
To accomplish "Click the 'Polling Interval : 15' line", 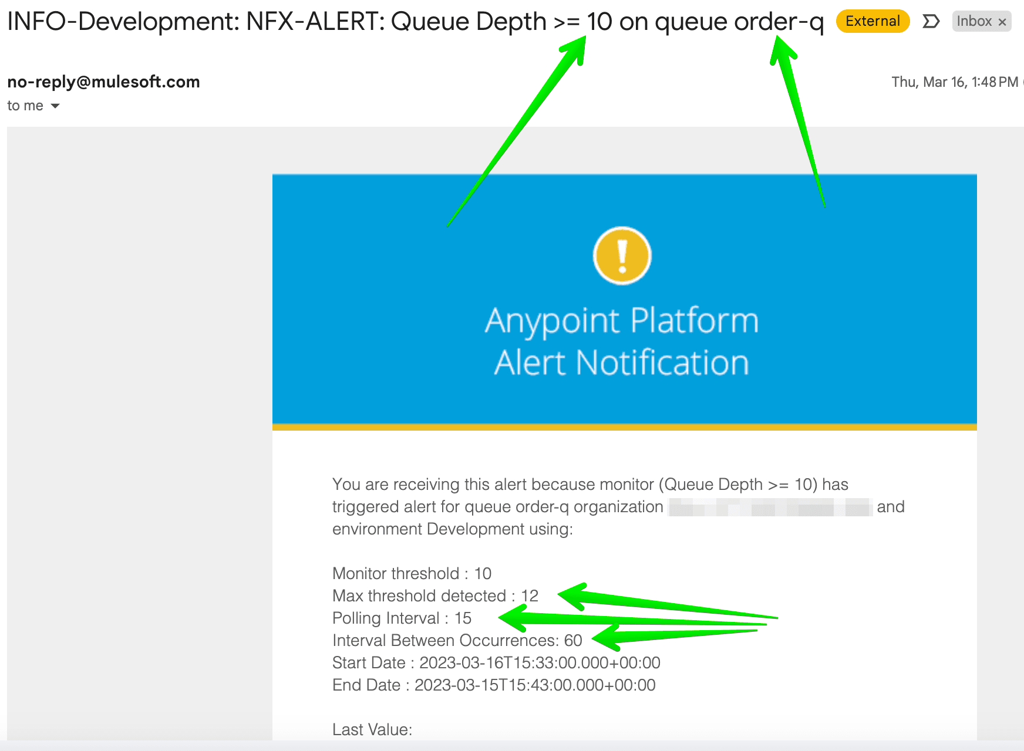I will (402, 618).
